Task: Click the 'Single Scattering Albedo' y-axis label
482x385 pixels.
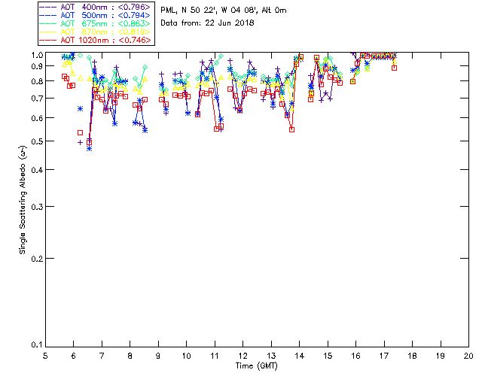Action: (23, 199)
